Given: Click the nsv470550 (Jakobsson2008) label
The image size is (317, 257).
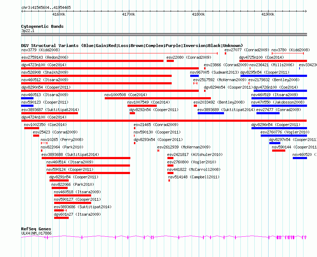Looking at the screenshot, I should (x=278, y=102).
